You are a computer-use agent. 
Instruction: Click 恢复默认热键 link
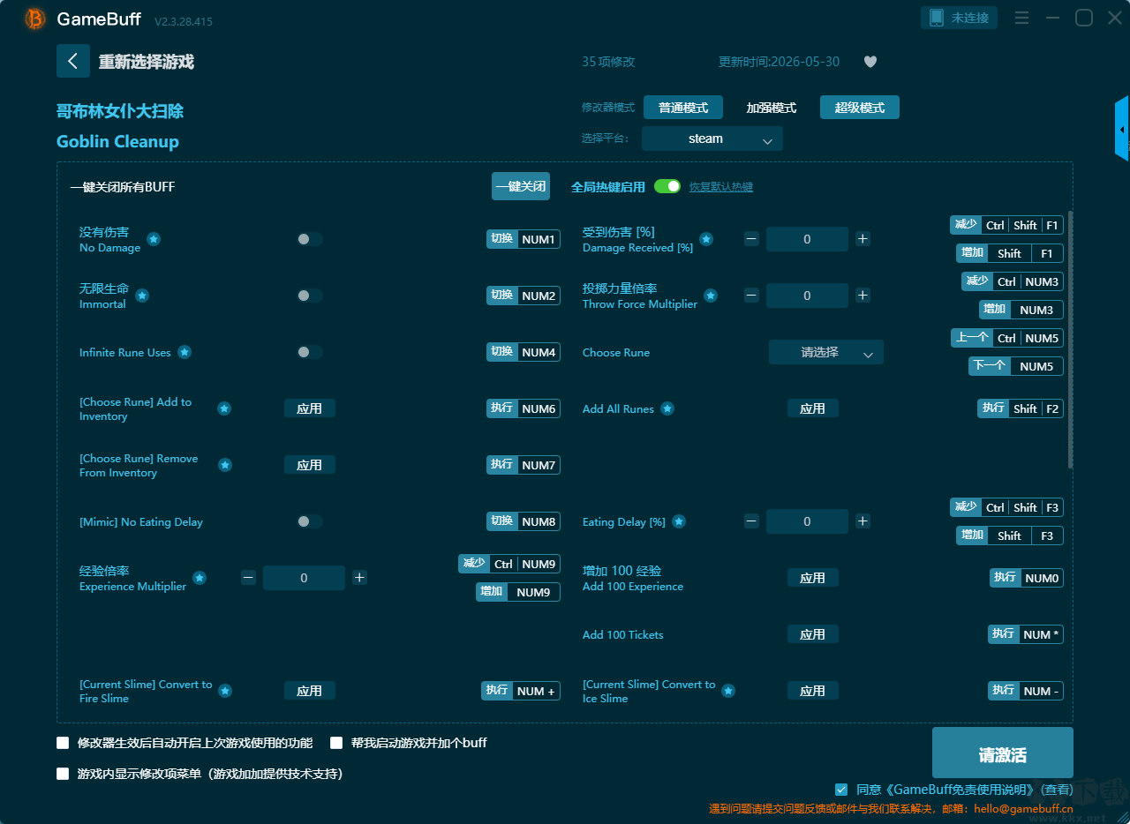point(721,187)
